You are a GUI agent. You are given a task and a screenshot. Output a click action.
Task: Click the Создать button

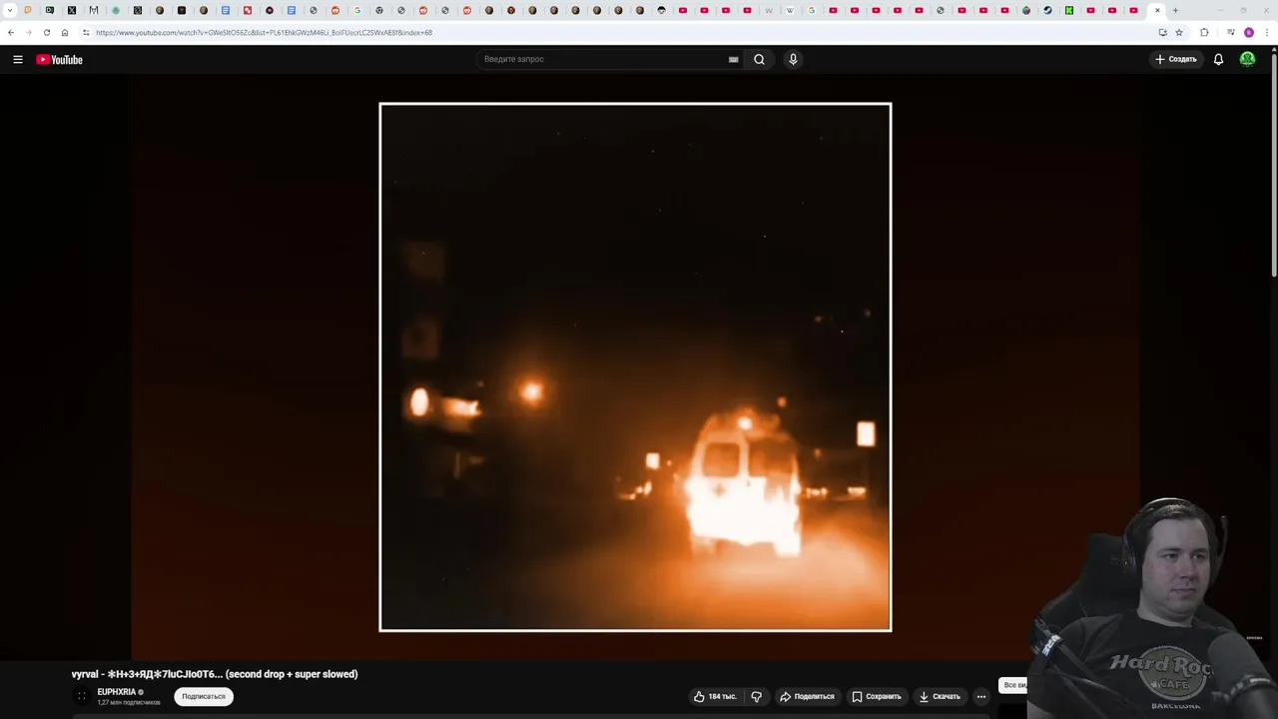[1175, 60]
